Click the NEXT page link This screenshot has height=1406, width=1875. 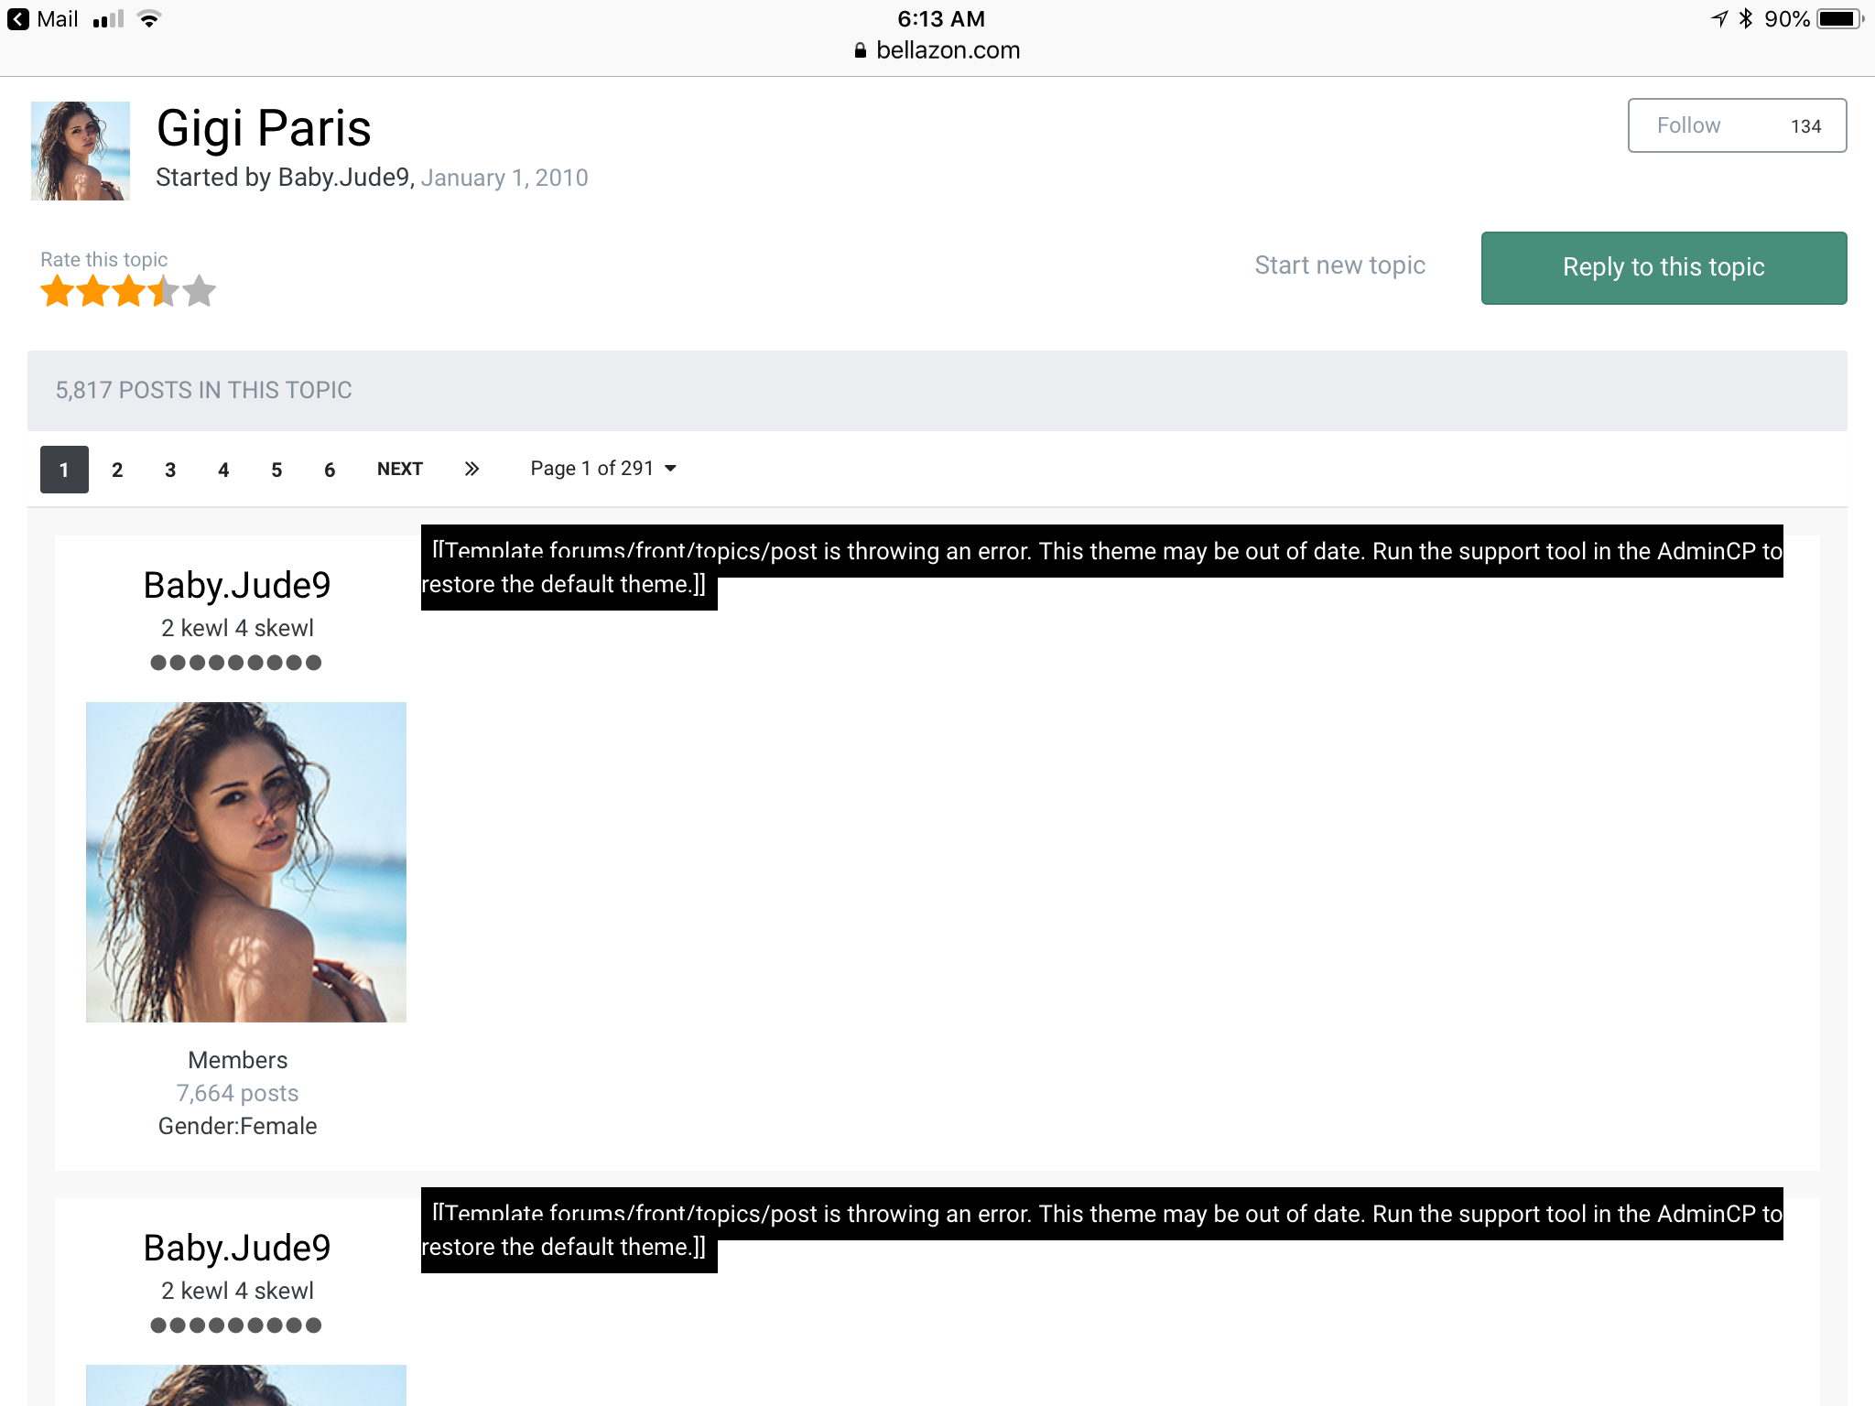(x=400, y=469)
